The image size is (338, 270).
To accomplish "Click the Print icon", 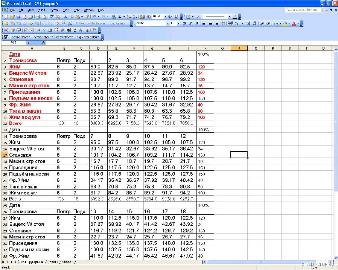I will [x=38, y=17].
